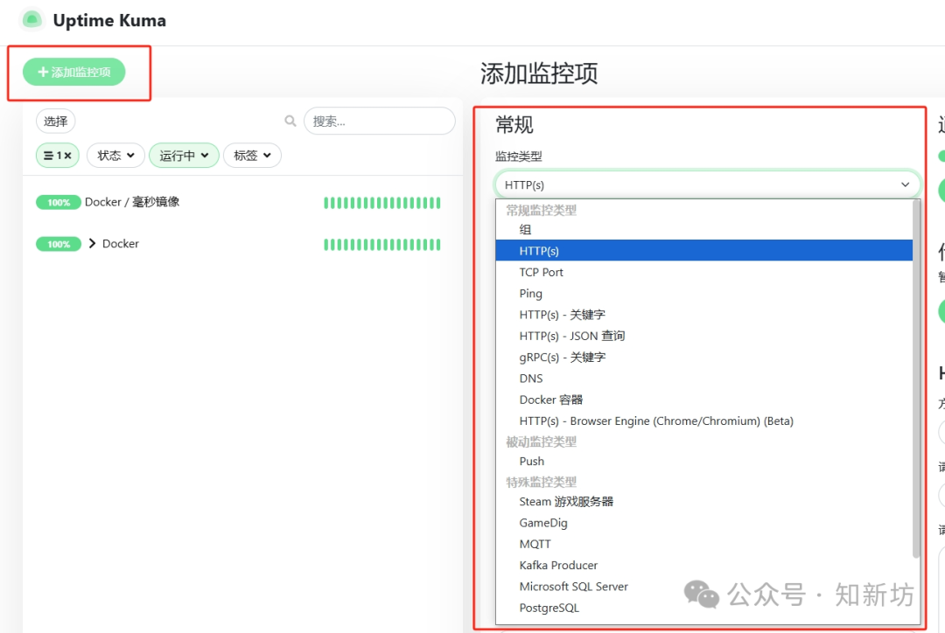Select Kafka Producer monitor type
The width and height of the screenshot is (945, 633).
pyautogui.click(x=703, y=565)
